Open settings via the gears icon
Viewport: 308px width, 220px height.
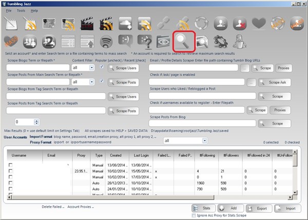pyautogui.click(x=221, y=42)
